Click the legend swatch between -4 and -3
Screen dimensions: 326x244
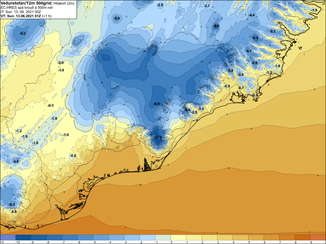(x=116, y=237)
